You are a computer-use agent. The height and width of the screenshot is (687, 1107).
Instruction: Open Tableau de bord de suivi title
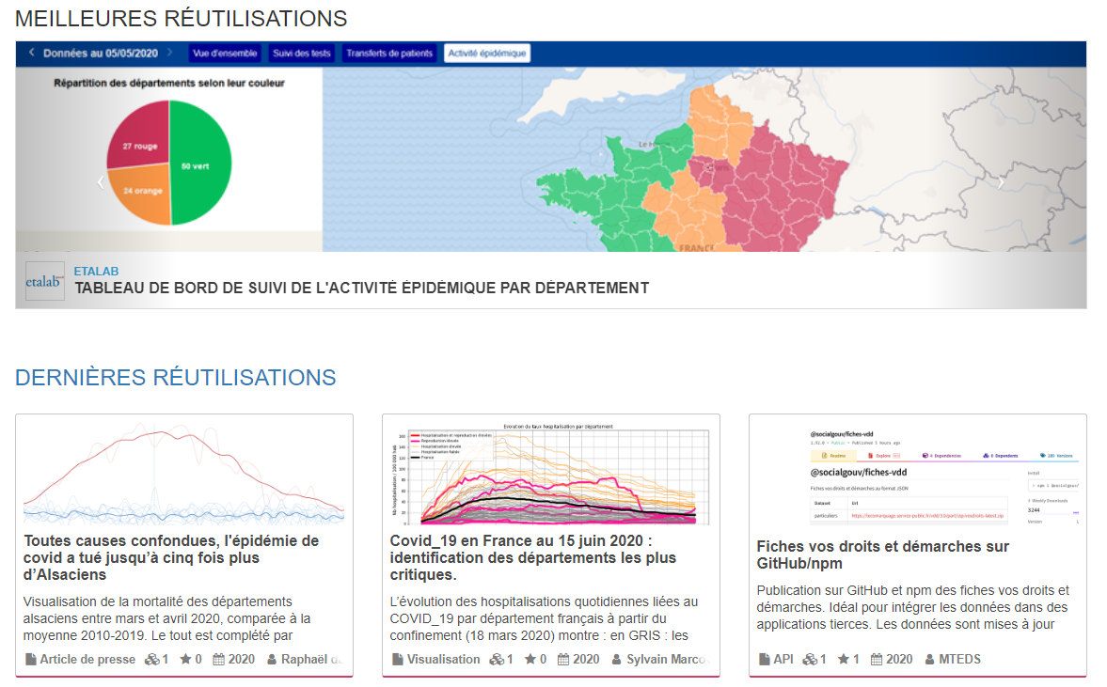click(362, 289)
